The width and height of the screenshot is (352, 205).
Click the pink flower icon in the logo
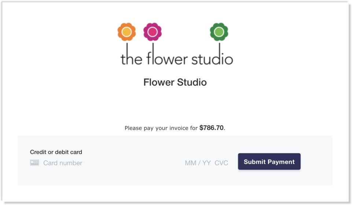coord(153,32)
